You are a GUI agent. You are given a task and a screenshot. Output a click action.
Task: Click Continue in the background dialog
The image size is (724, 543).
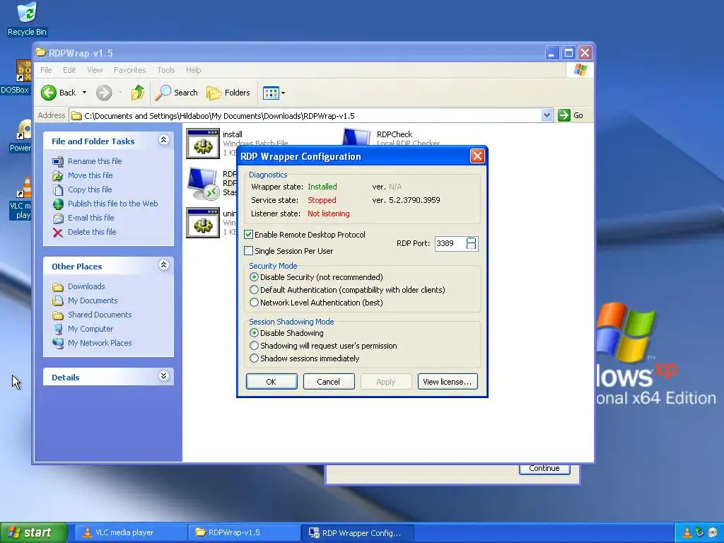(x=544, y=469)
